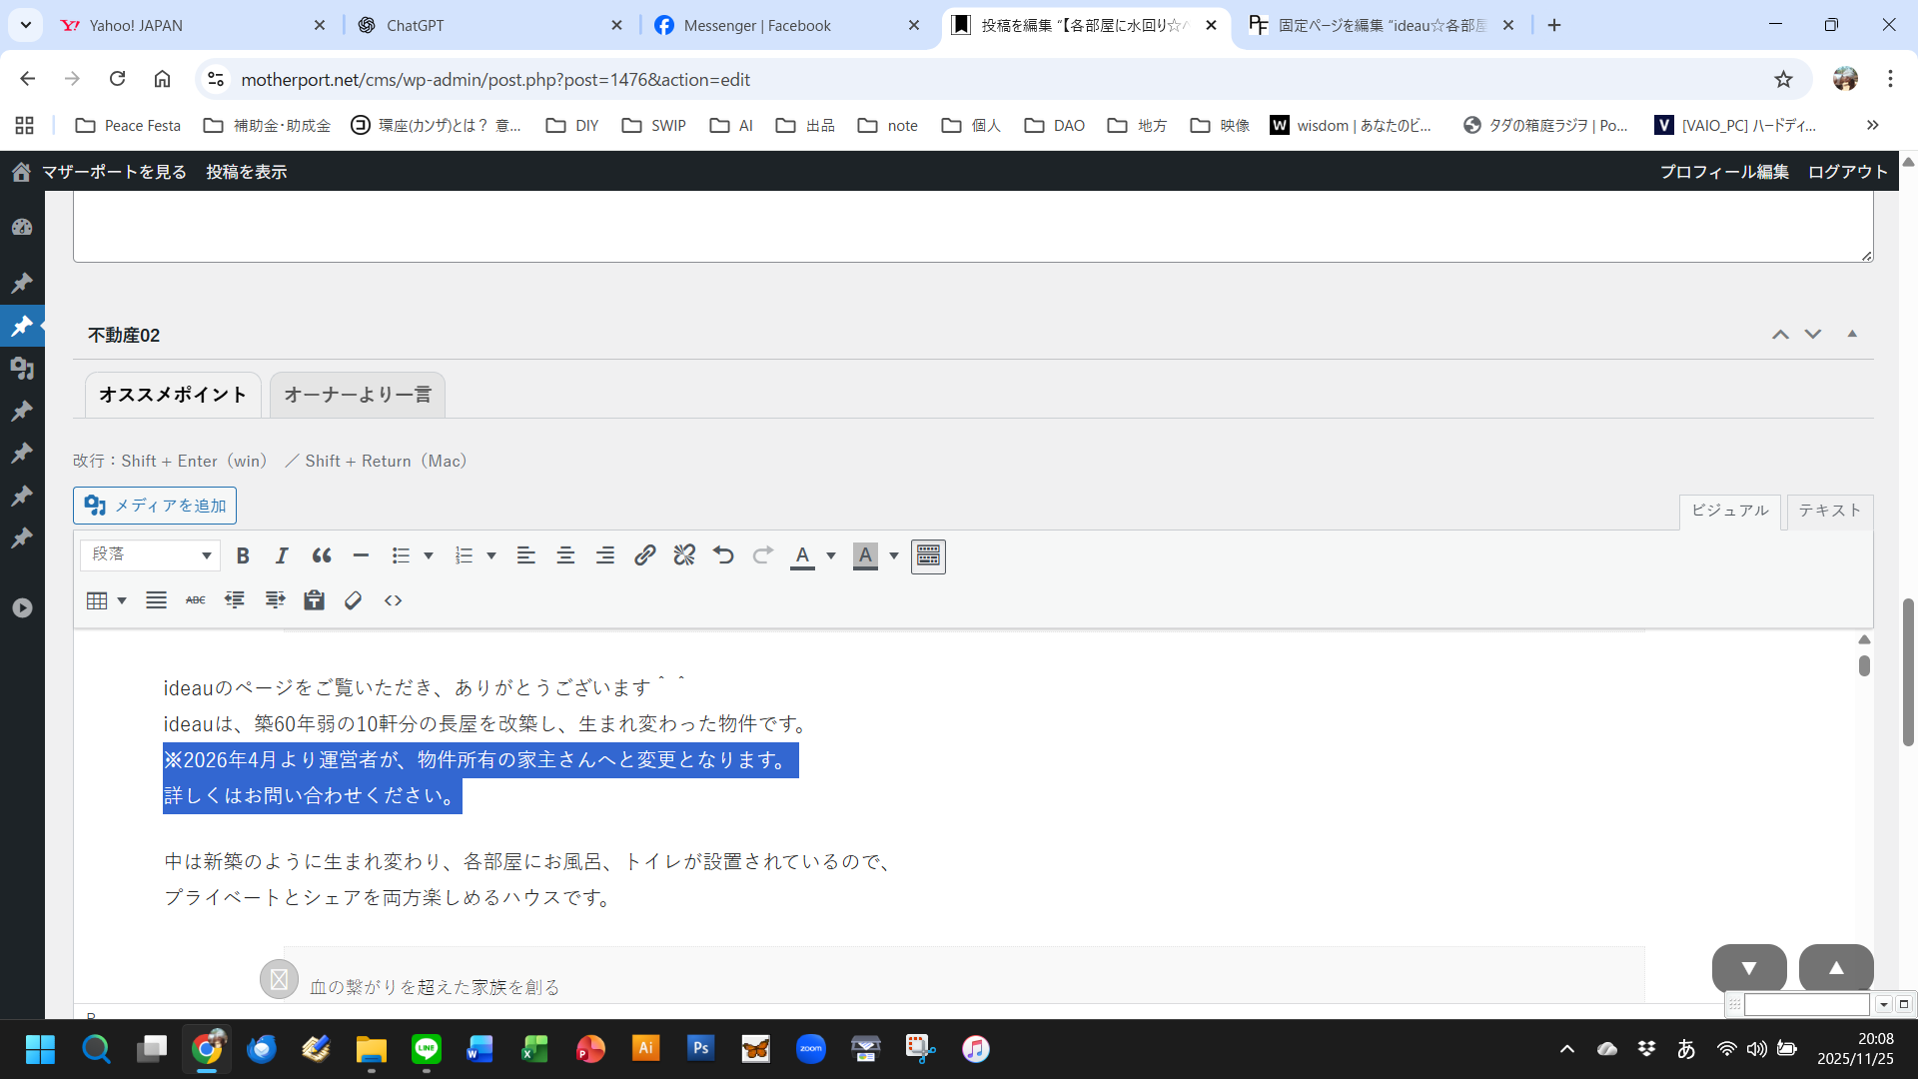1918x1079 pixels.
Task: Apply italic formatting to selection
Action: [x=282, y=555]
